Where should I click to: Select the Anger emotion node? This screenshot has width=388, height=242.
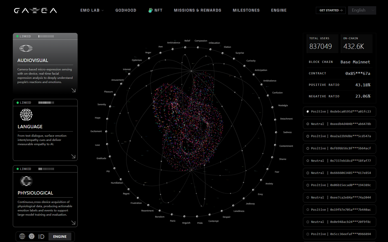(x=149, y=58)
